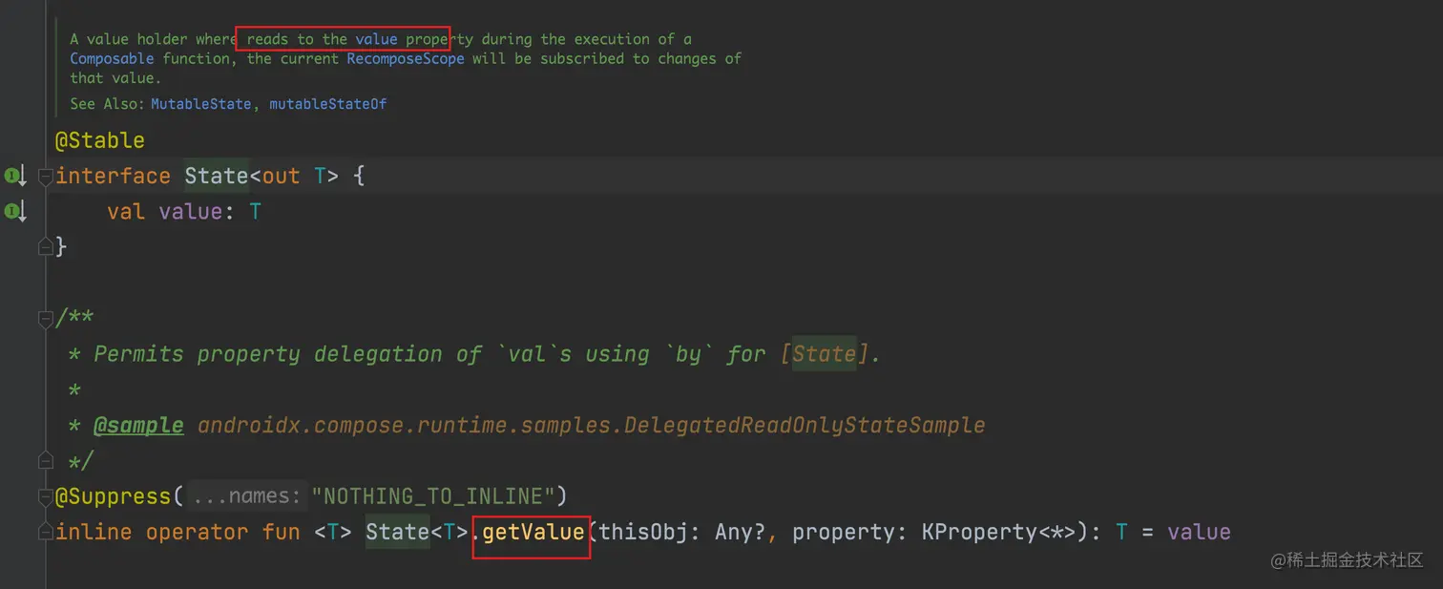Image resolution: width=1443 pixels, height=589 pixels.
Task: Click fold marker next to @Suppress annotation
Action: (44, 496)
